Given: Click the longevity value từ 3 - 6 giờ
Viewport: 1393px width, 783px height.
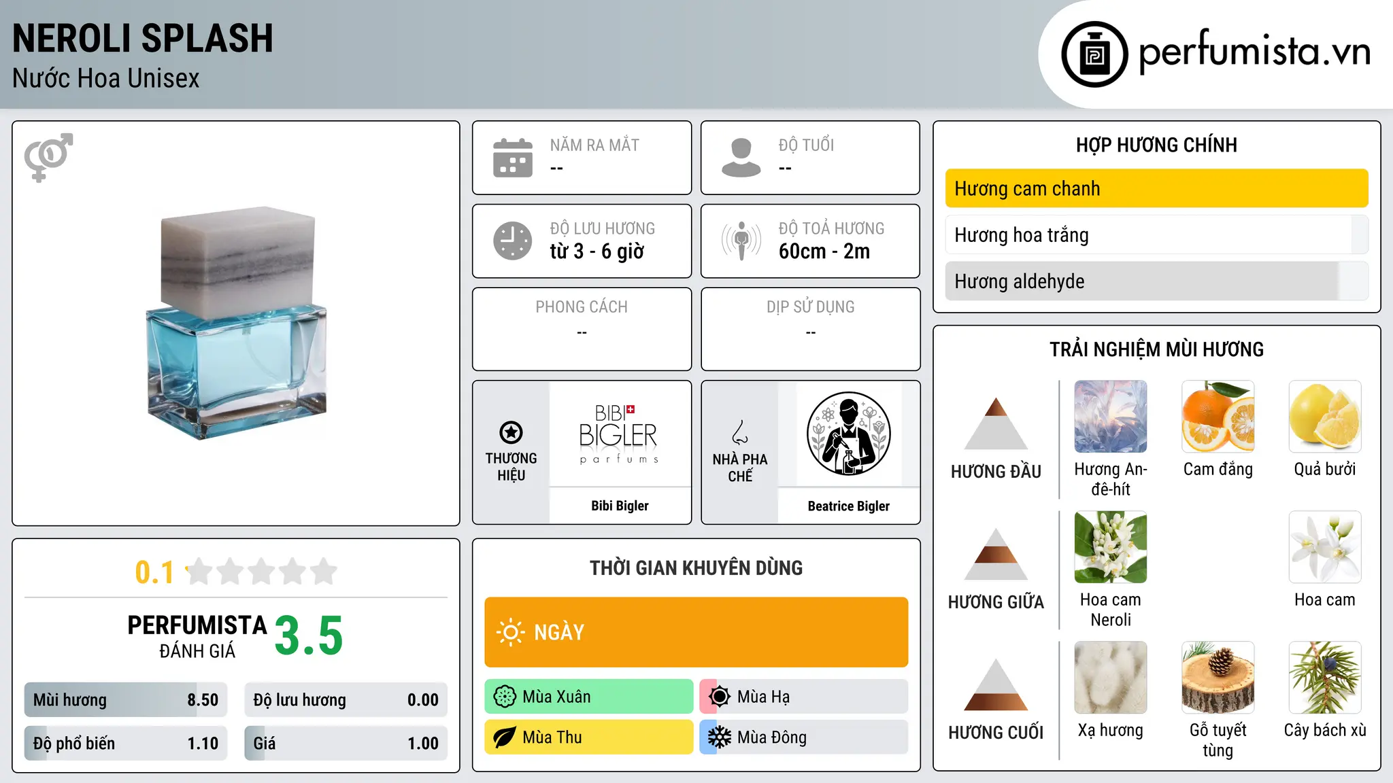Looking at the screenshot, I should tap(597, 251).
